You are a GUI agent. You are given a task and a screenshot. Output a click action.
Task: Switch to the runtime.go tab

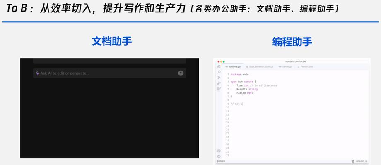point(233,66)
